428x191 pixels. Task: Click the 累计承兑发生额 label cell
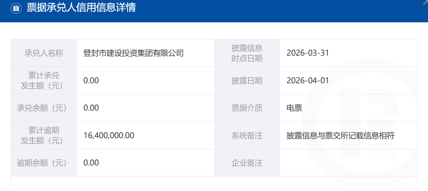tap(44, 80)
